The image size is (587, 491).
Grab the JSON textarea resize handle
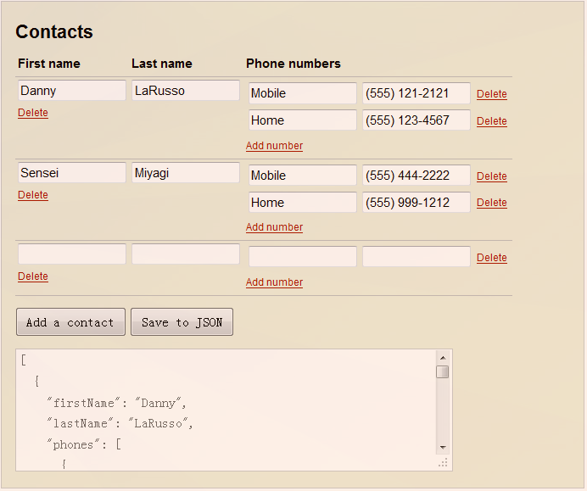(444, 463)
